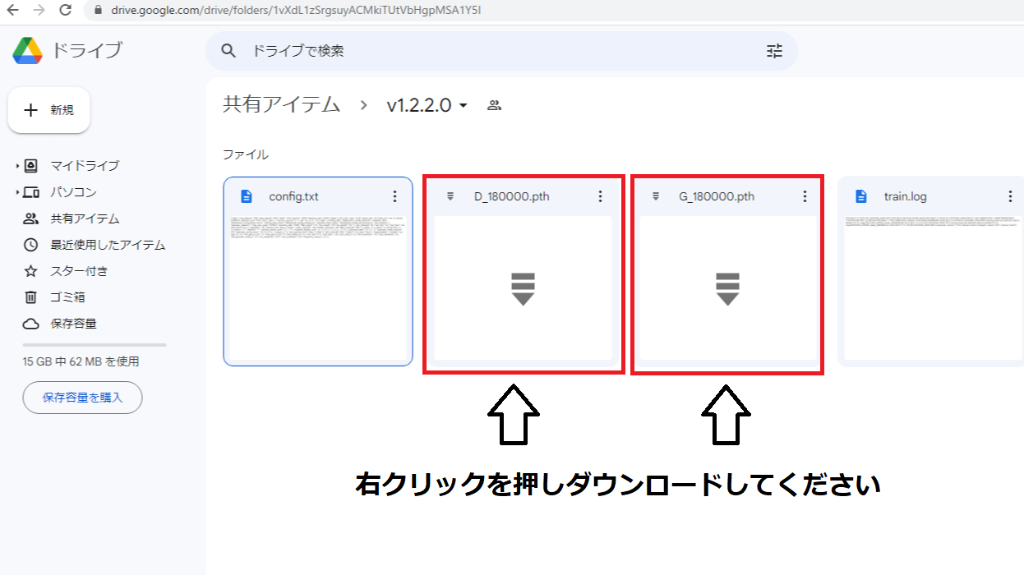Open search filter options icon

click(x=774, y=51)
